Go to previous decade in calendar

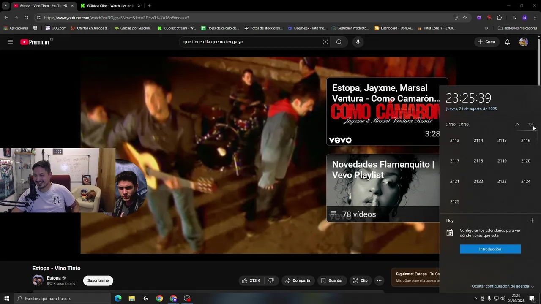pos(517,125)
